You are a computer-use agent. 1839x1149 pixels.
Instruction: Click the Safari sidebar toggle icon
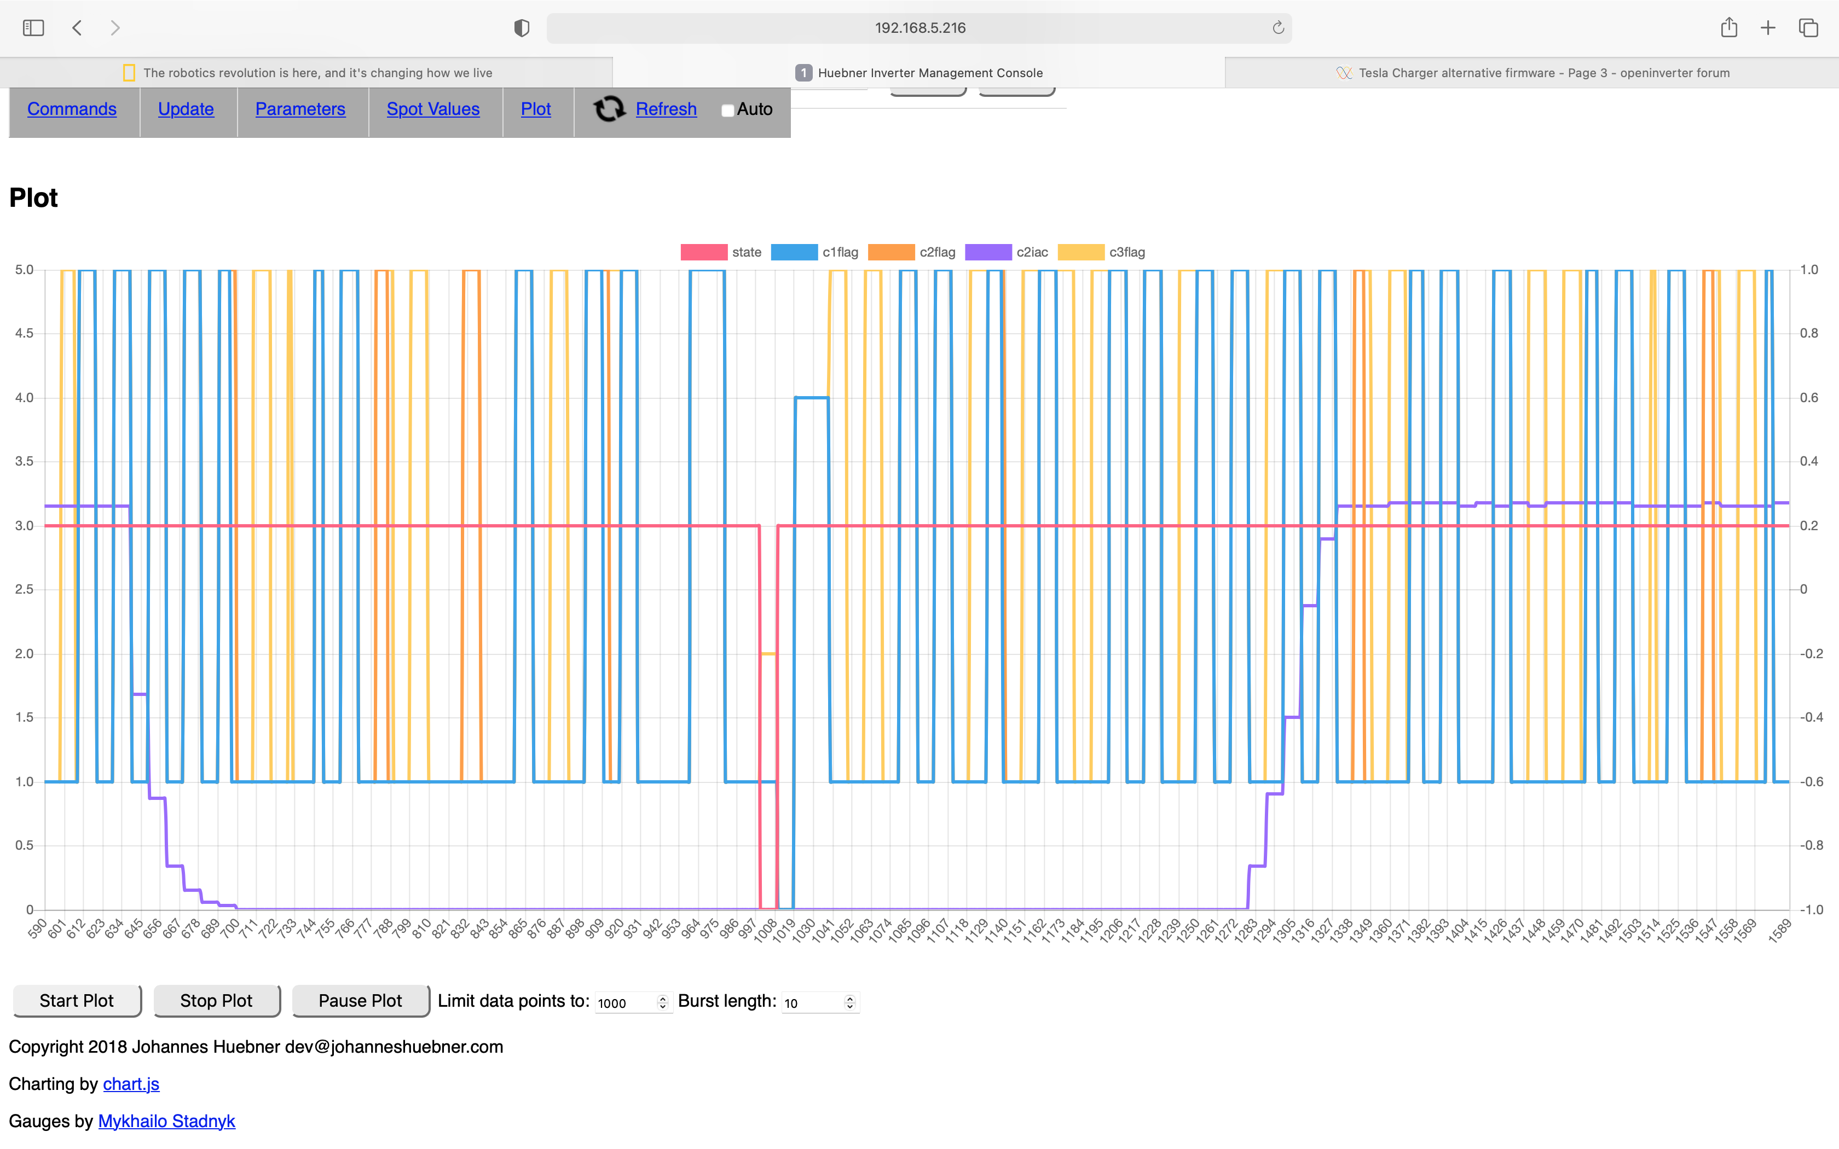pyautogui.click(x=33, y=28)
